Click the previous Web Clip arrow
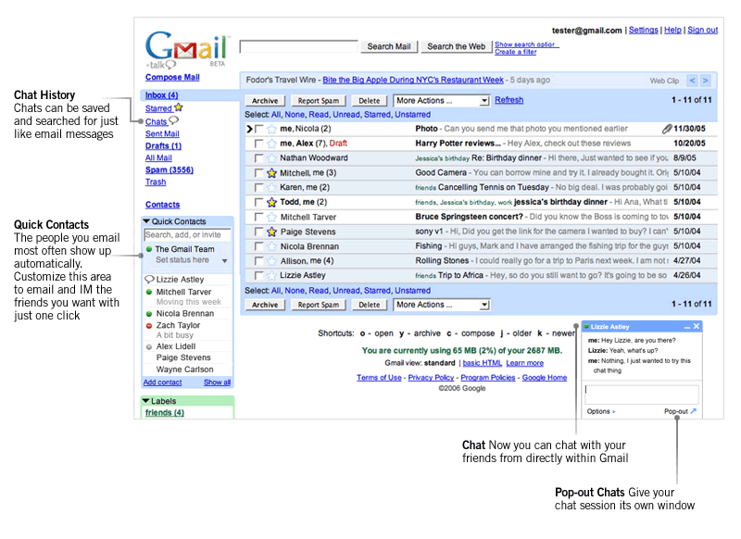Screen dimensions: 741x539 pyautogui.click(x=692, y=81)
